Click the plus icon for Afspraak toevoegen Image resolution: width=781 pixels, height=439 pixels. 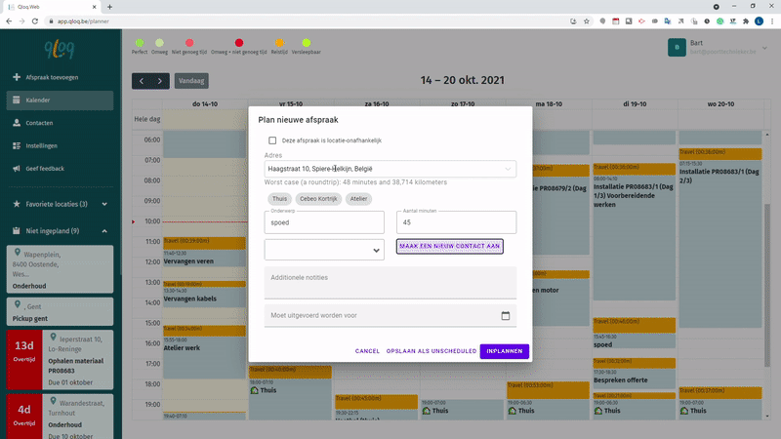pyautogui.click(x=18, y=77)
